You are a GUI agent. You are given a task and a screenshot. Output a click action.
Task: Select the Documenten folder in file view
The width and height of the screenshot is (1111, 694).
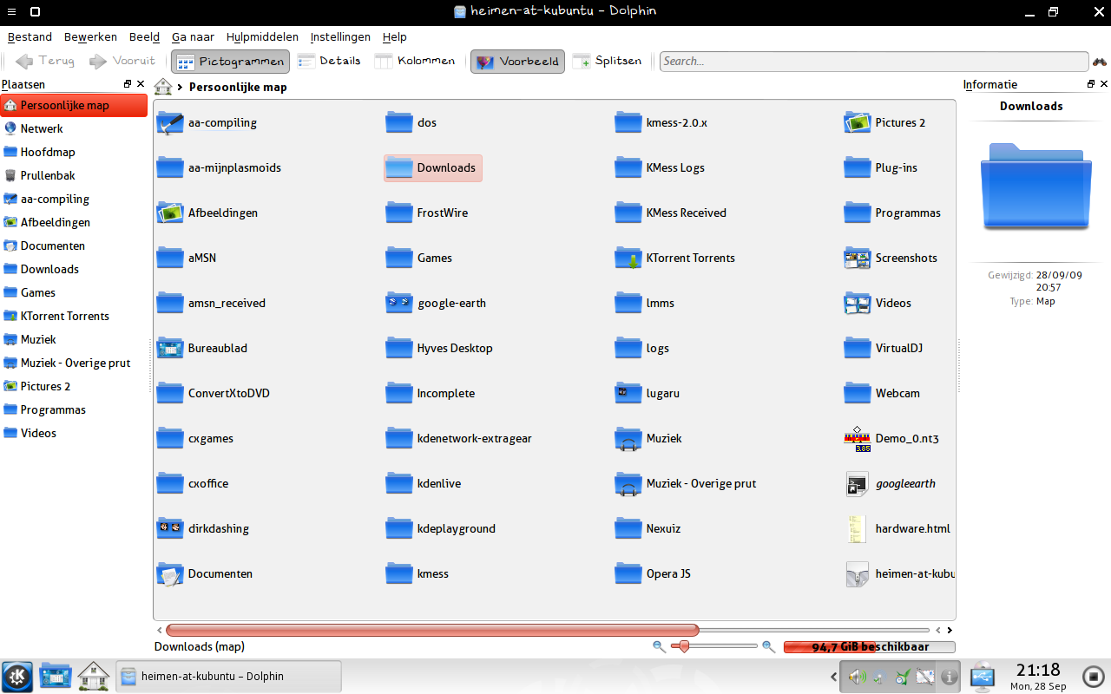(x=205, y=573)
